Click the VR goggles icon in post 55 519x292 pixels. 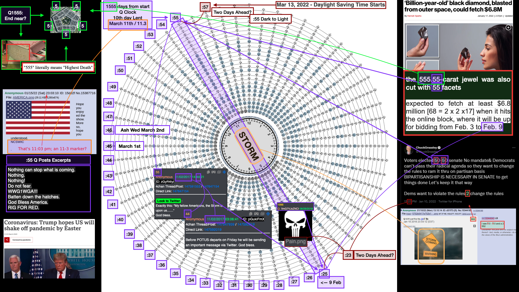[214, 172]
